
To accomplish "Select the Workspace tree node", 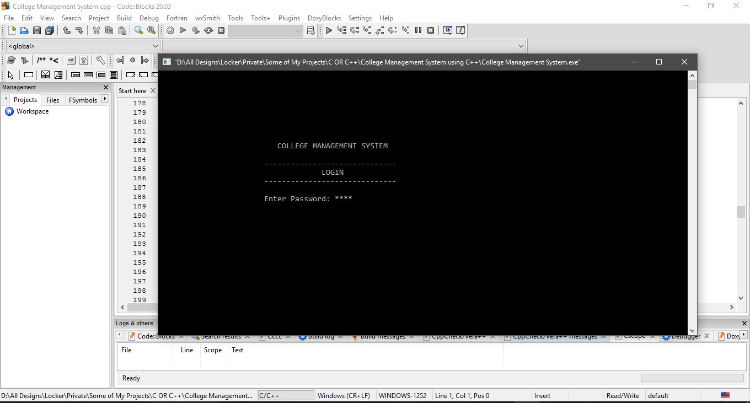I will click(32, 111).
